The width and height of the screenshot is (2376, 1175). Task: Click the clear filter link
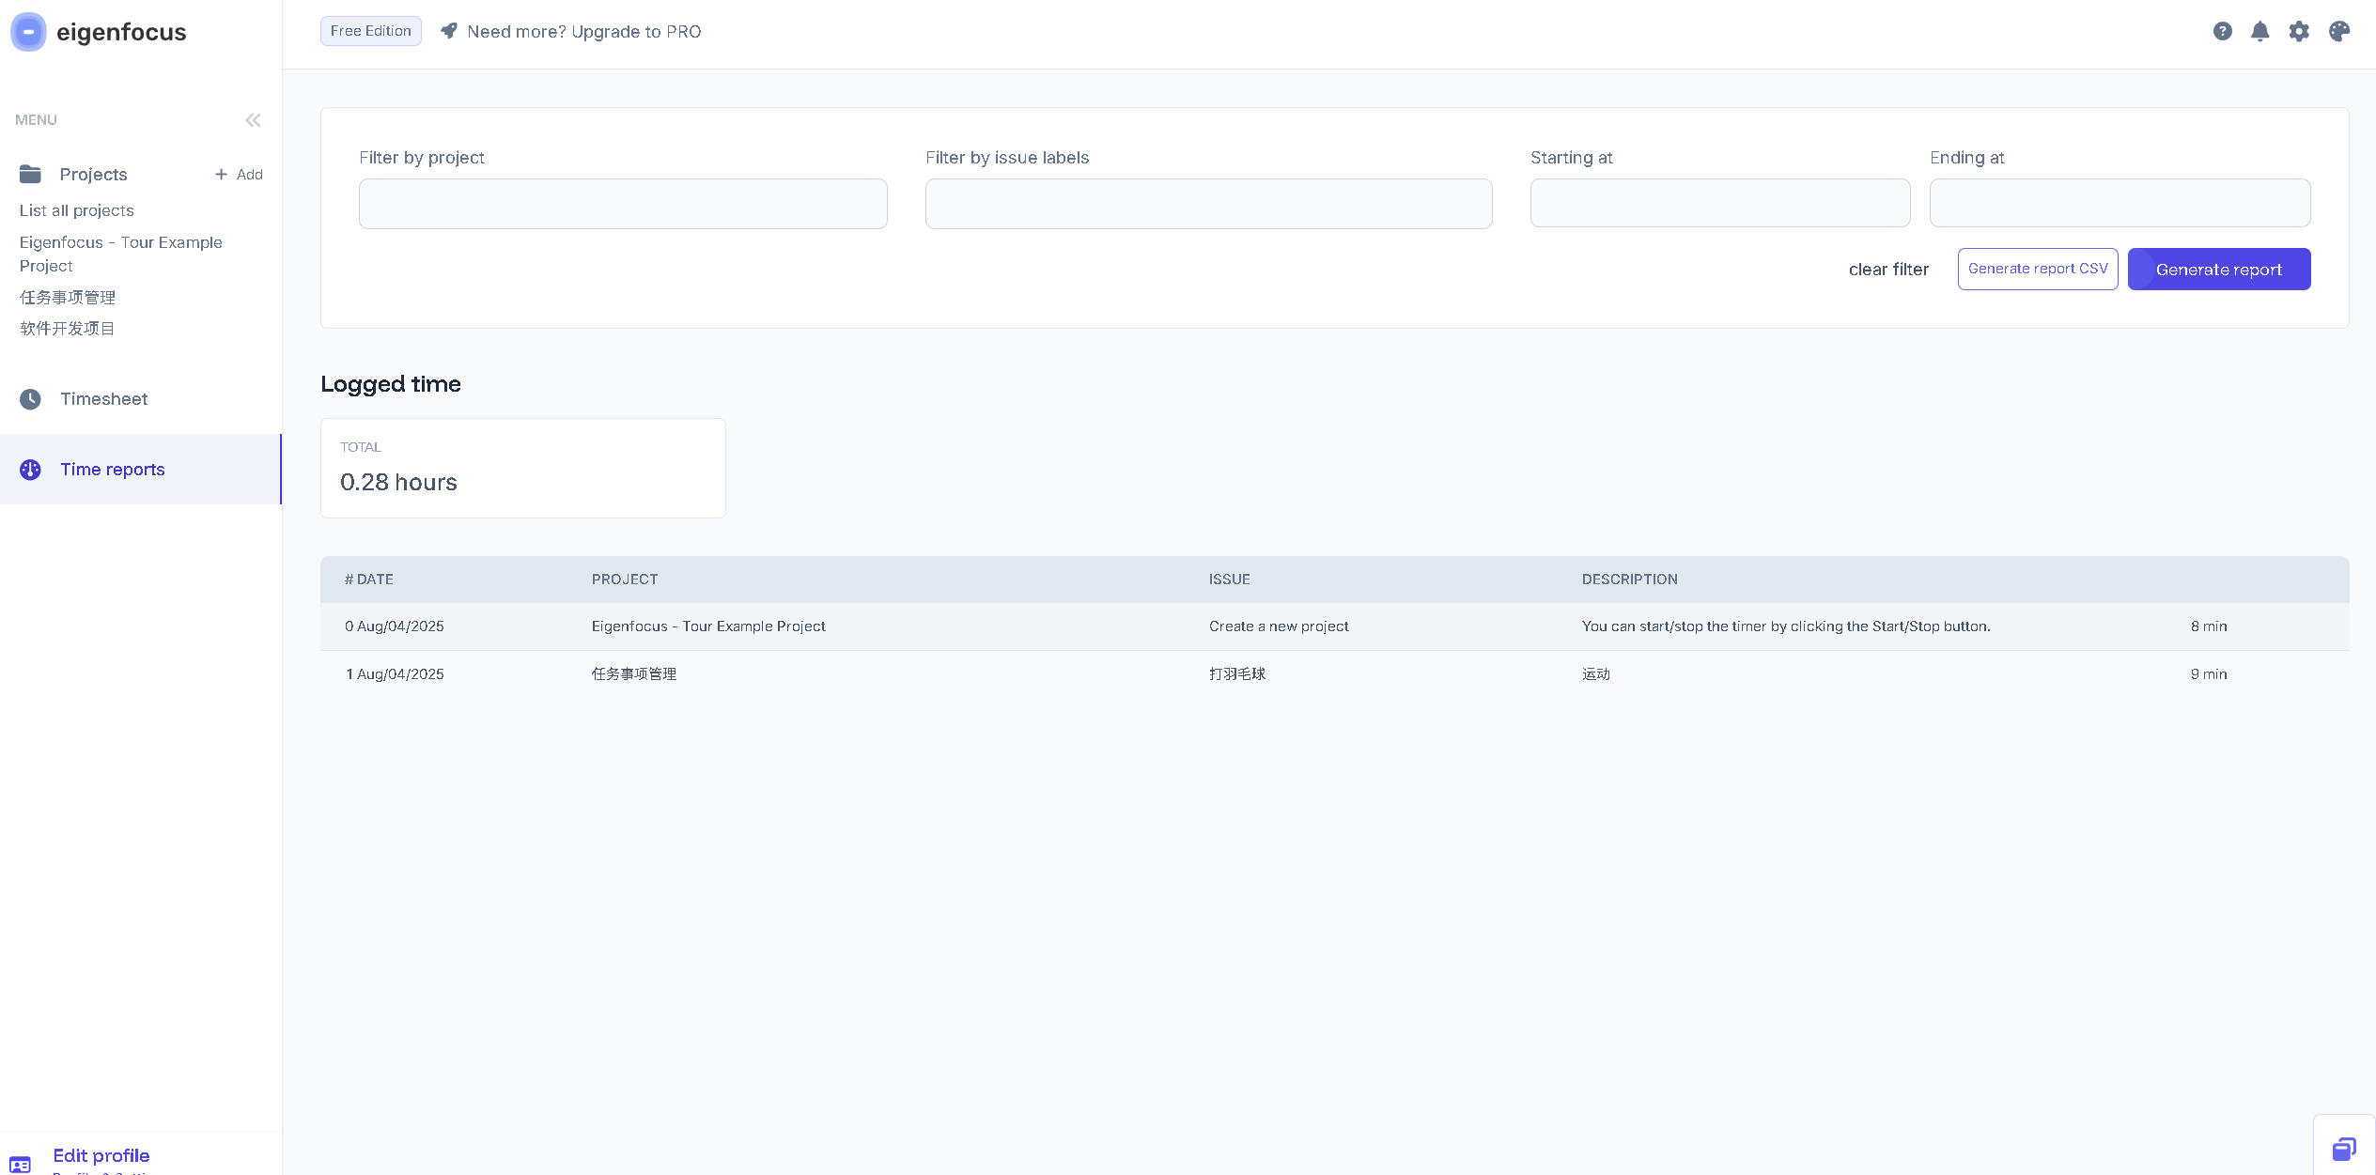tap(1888, 270)
